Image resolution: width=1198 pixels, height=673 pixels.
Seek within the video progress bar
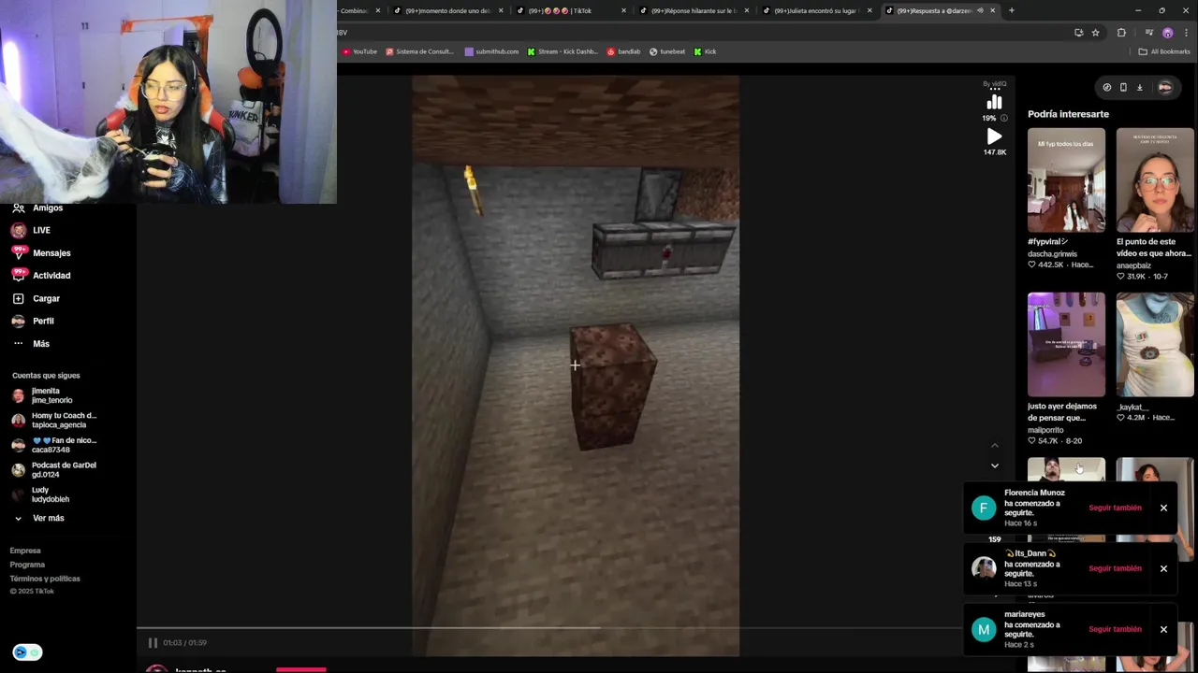550,628
